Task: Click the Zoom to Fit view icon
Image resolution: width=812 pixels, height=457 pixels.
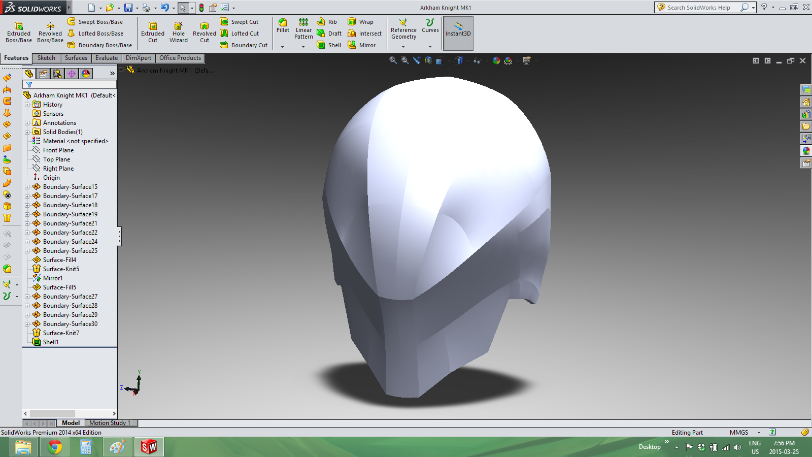Action: (393, 60)
